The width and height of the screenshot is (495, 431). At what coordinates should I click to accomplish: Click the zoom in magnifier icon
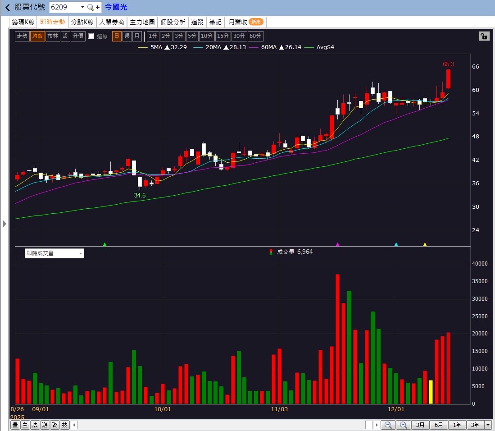point(403,425)
